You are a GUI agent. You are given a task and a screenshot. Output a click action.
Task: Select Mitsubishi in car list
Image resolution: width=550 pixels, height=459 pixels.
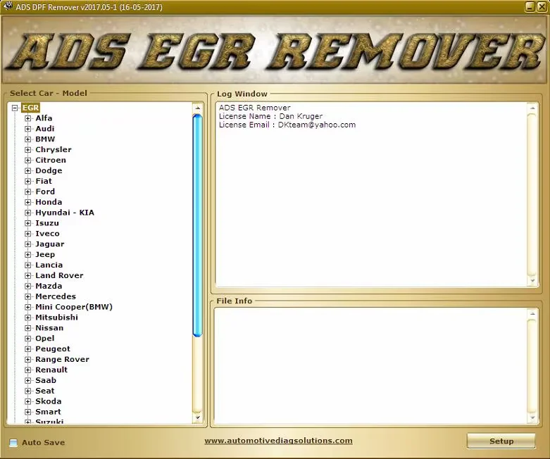pos(56,317)
